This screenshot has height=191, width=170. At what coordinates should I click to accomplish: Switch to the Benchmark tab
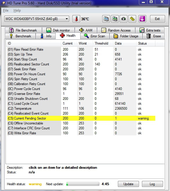click(20, 36)
